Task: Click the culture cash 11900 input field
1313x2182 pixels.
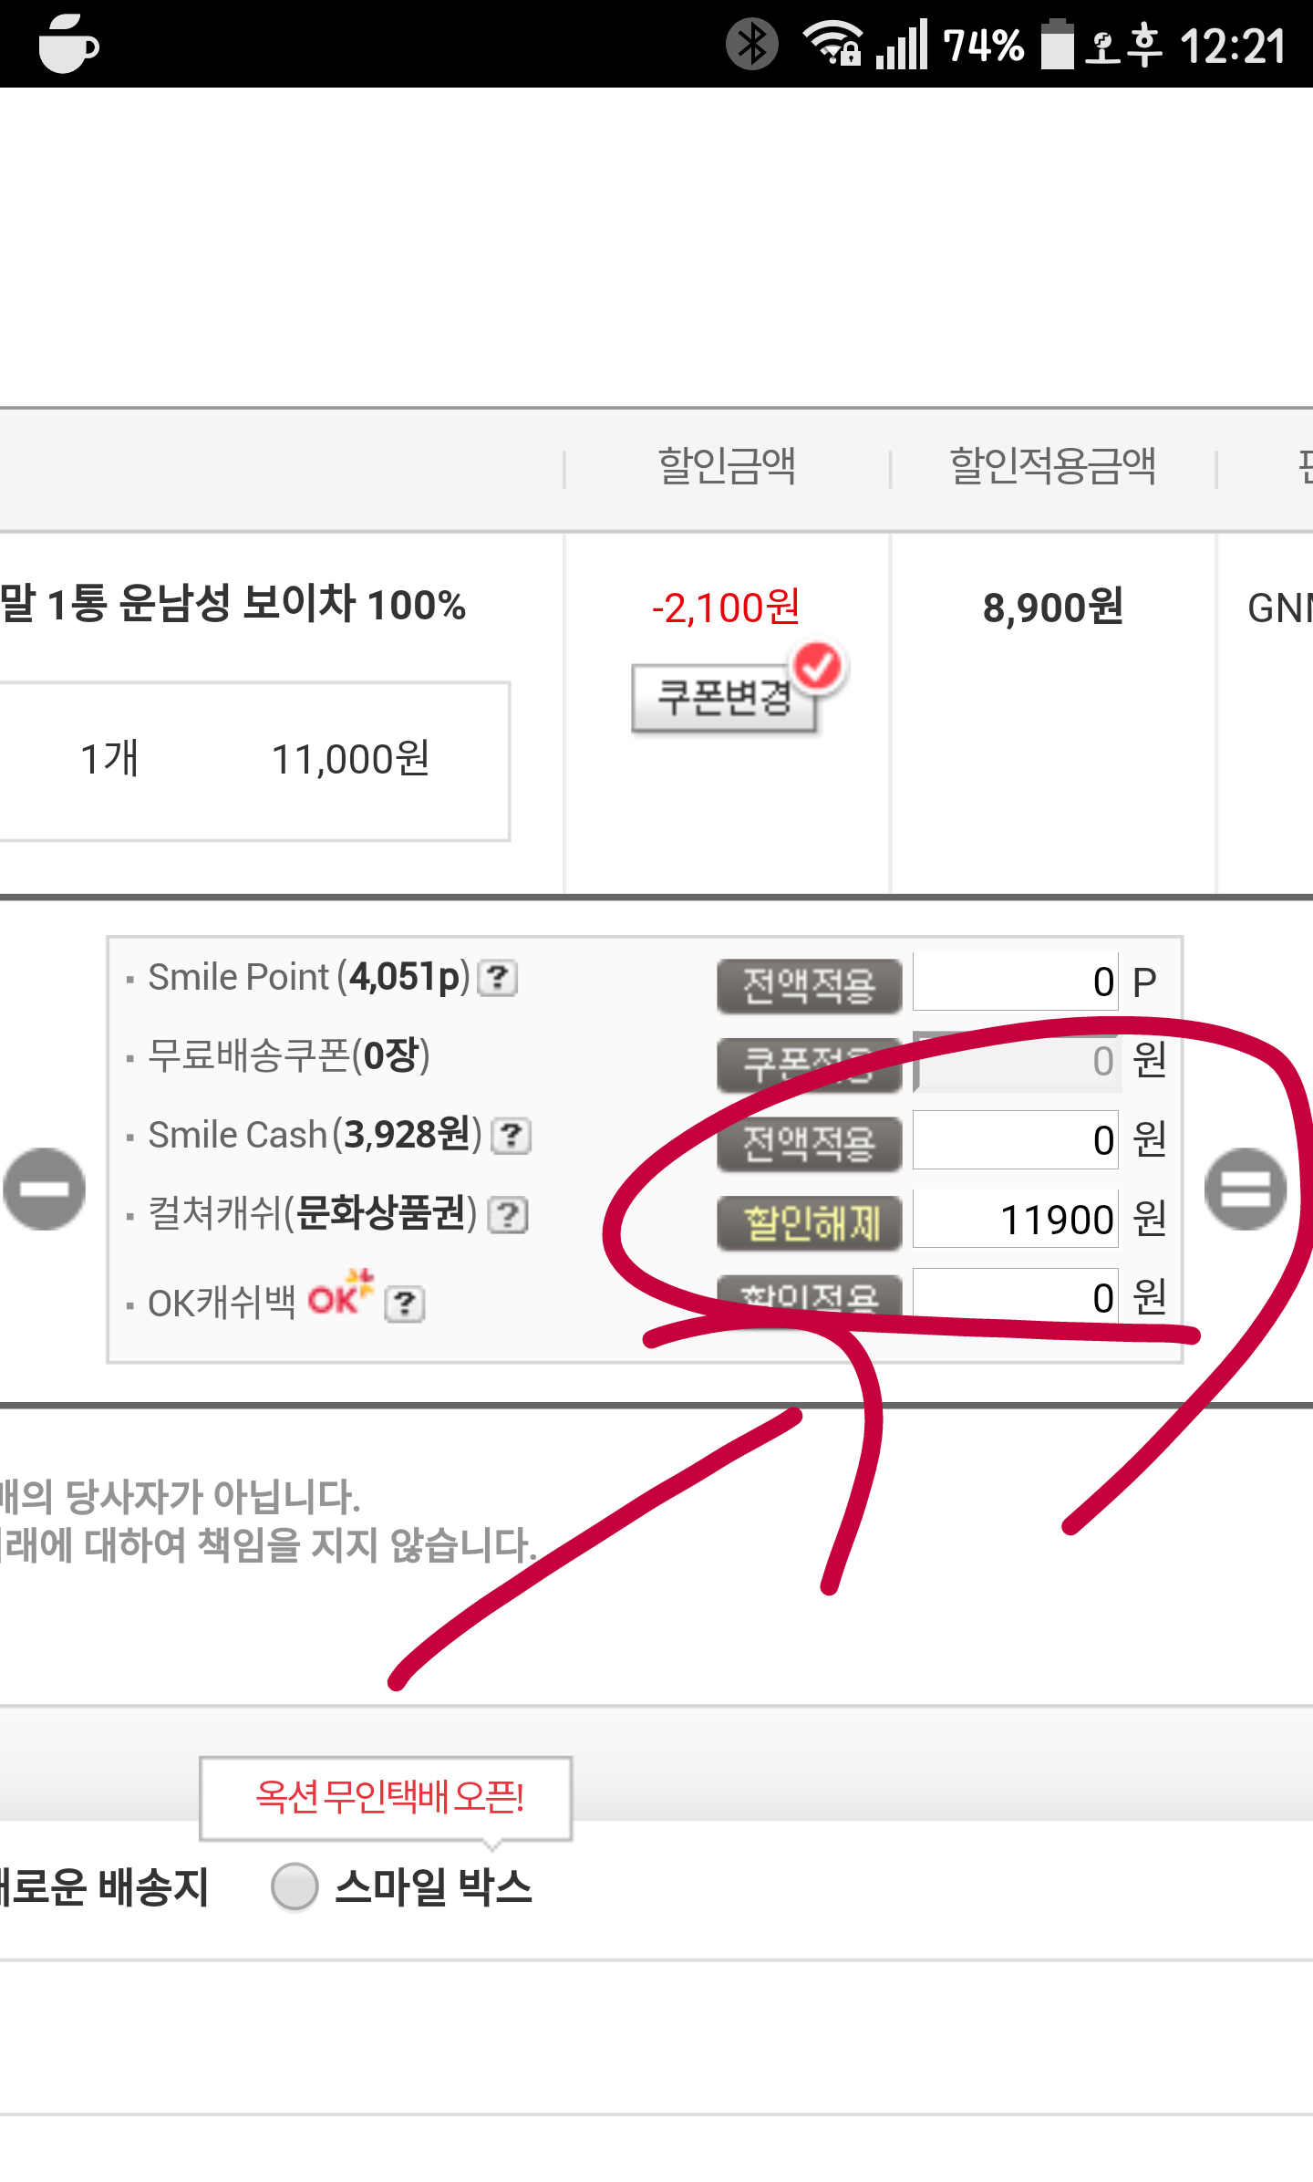Action: click(x=1015, y=1220)
